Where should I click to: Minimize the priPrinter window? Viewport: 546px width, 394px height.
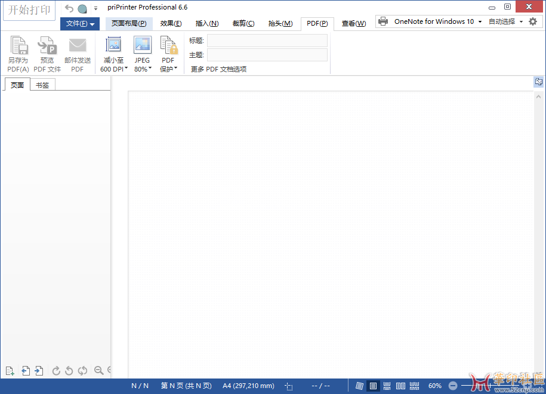[492, 7]
